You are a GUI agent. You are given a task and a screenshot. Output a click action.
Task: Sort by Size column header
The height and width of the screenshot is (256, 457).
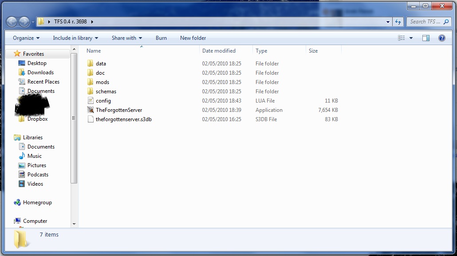(313, 51)
